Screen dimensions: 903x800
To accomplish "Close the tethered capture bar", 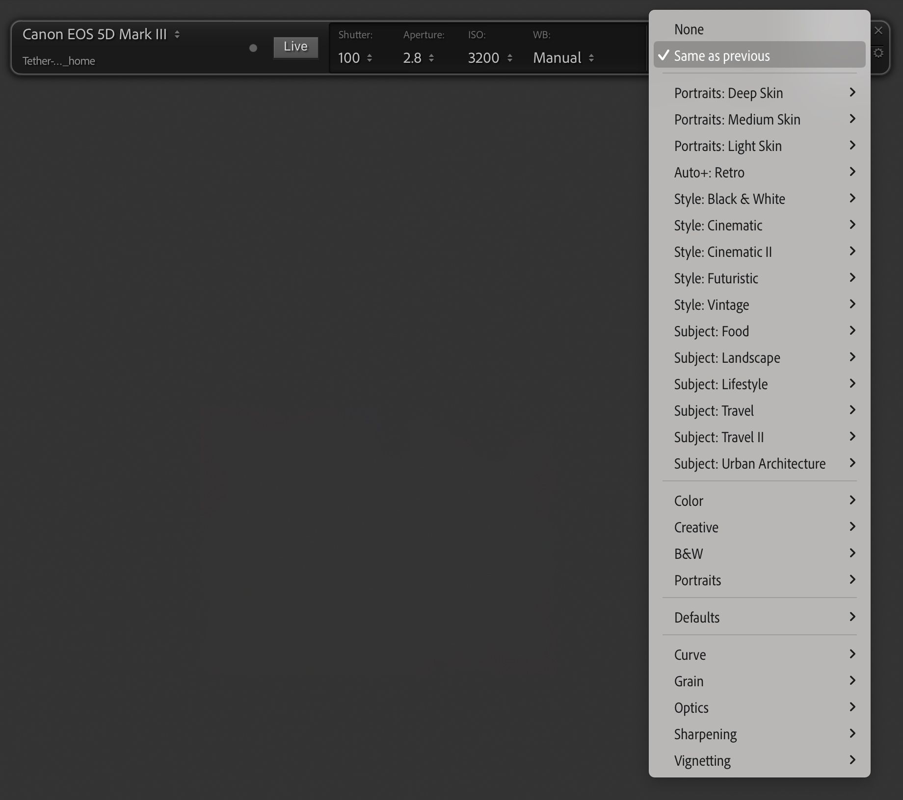I will pyautogui.click(x=878, y=30).
